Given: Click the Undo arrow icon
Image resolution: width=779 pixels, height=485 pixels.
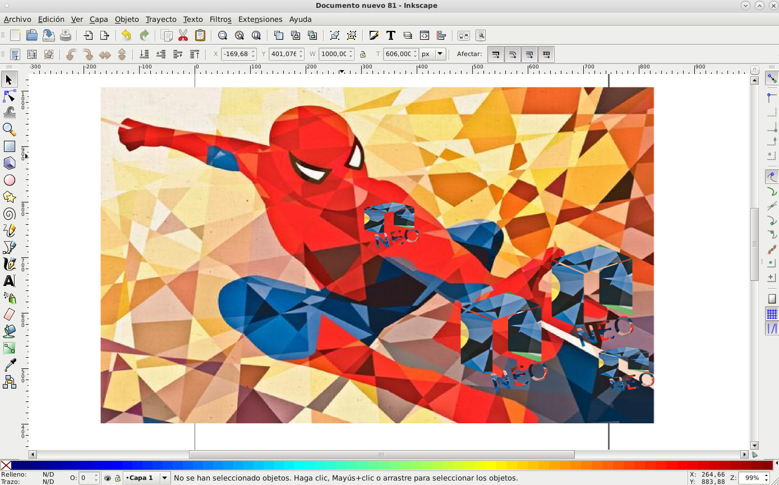Looking at the screenshot, I should (x=126, y=35).
